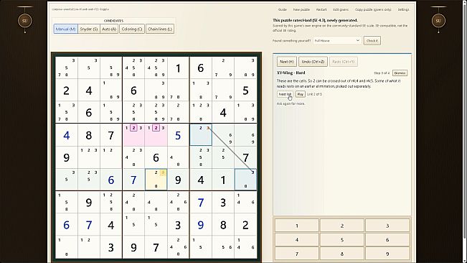Click Play in the hint panel
Screen dimensions: 467x263
point(300,94)
